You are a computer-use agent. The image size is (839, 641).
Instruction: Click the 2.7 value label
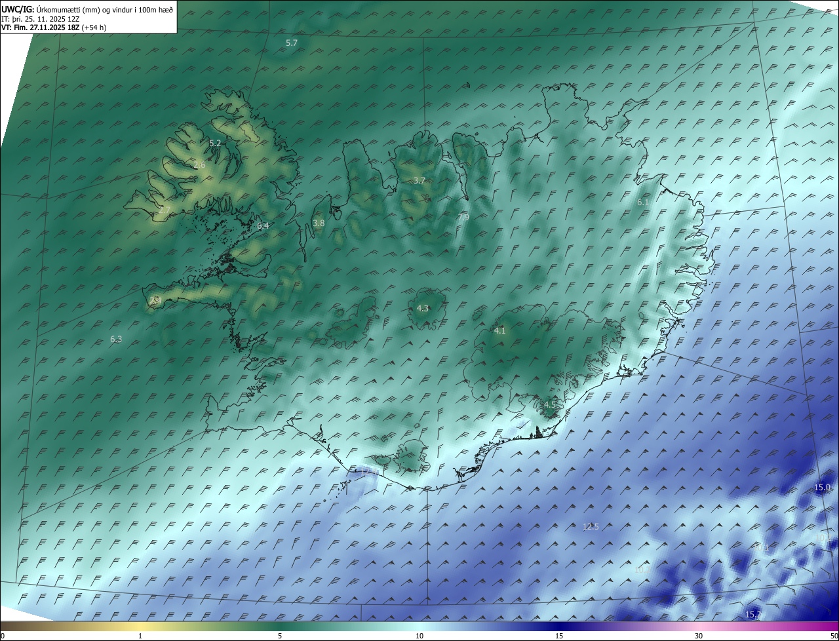pyautogui.click(x=164, y=210)
